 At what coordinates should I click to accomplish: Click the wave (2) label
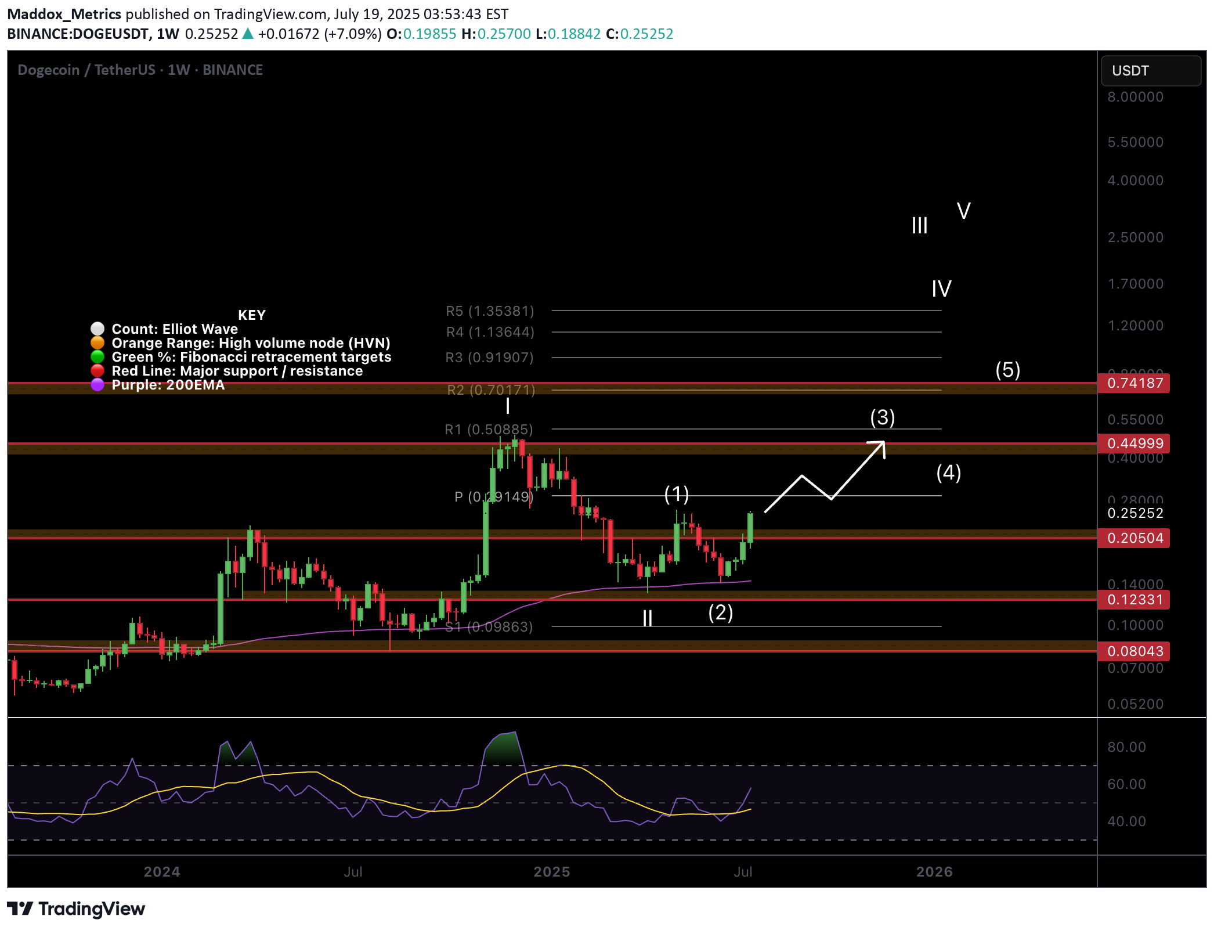click(721, 612)
